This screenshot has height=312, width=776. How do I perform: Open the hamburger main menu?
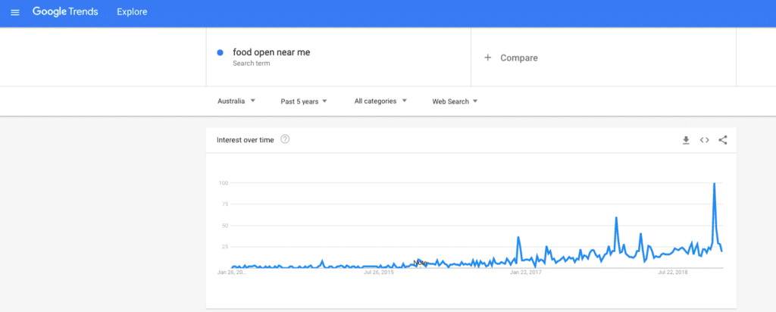(15, 12)
